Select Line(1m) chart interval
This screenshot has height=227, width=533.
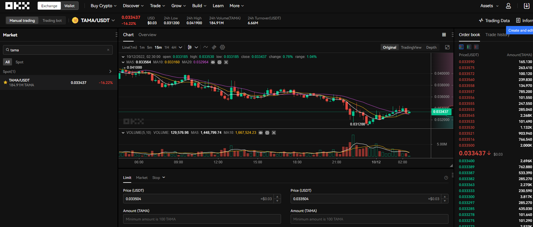point(129,47)
